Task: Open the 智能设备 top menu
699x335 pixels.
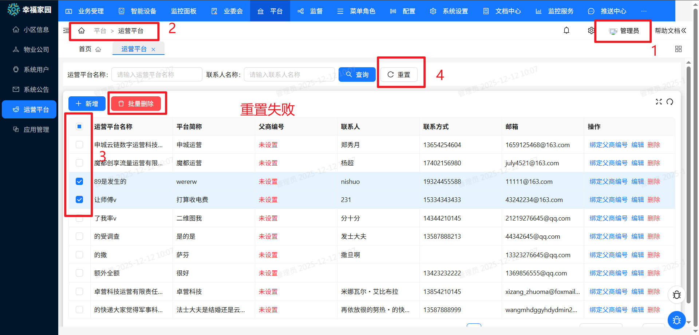Action: click(137, 11)
